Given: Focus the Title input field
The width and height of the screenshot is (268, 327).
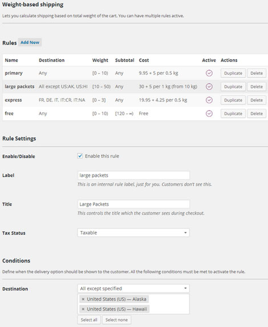Looking at the screenshot, I should (x=133, y=204).
